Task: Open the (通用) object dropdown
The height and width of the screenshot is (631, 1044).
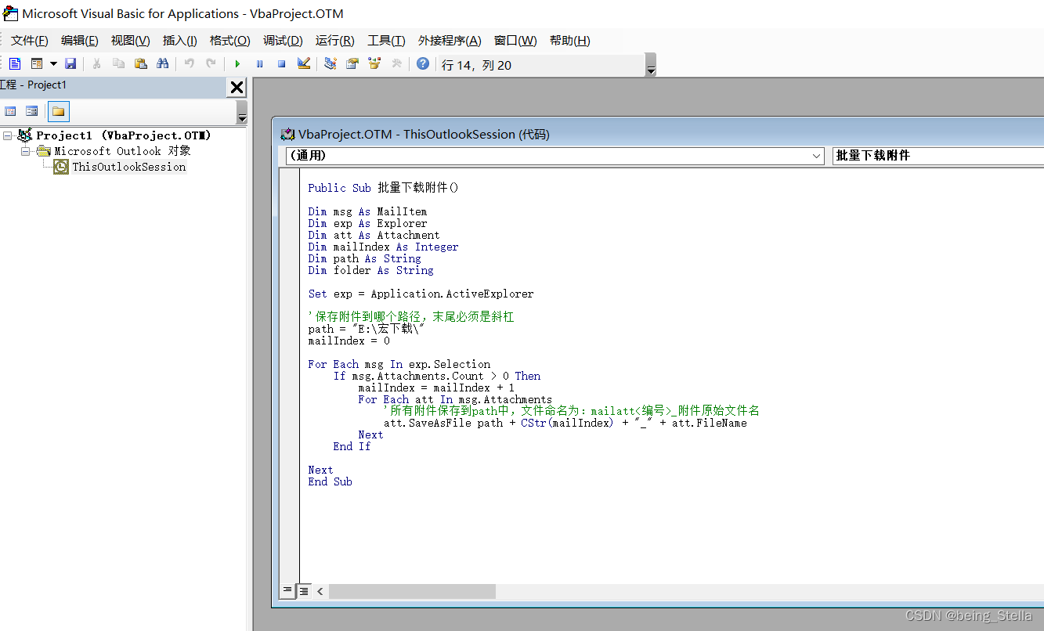Action: pyautogui.click(x=555, y=156)
